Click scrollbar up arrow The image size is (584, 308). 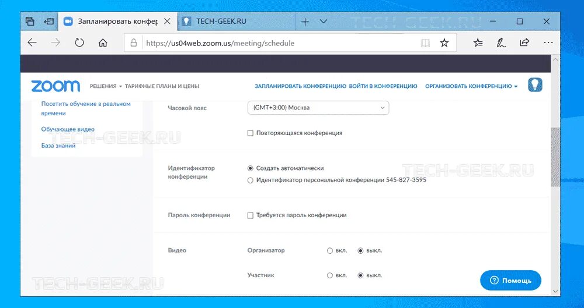tap(555, 59)
